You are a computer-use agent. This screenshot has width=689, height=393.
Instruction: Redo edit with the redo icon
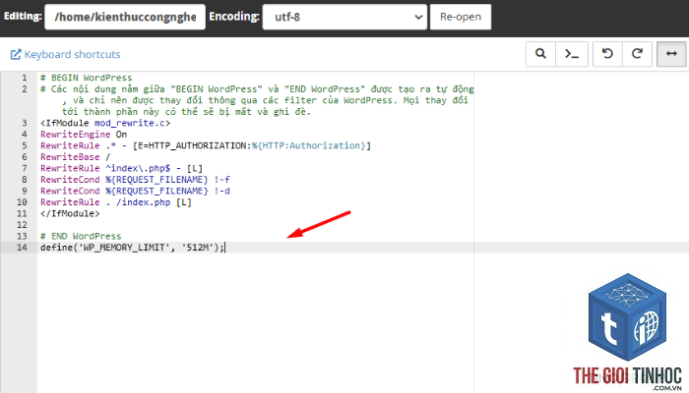click(x=637, y=54)
